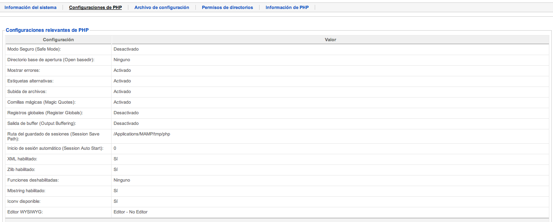Click the Subida de archivos setting label
Image resolution: width=553 pixels, height=222 pixels.
27,91
